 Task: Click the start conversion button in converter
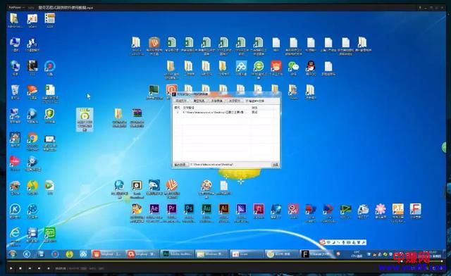pos(216,101)
